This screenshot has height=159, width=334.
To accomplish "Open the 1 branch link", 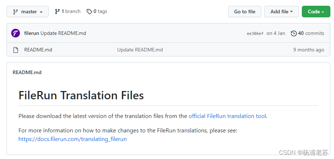I will click(x=68, y=12).
